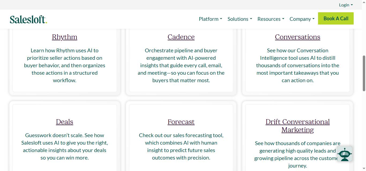Open the Resources dropdown menu

pyautogui.click(x=271, y=19)
